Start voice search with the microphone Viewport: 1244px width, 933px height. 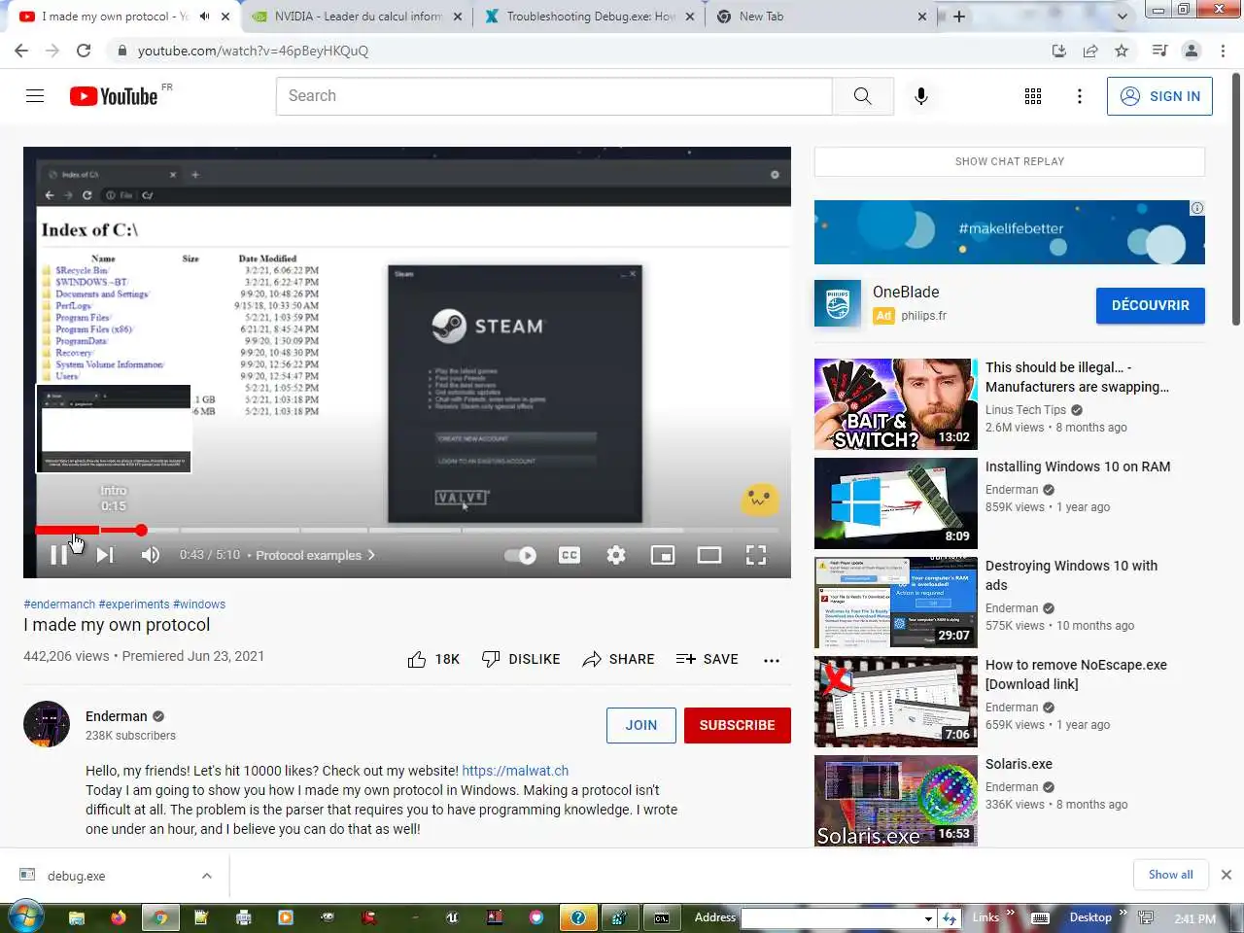(x=921, y=95)
